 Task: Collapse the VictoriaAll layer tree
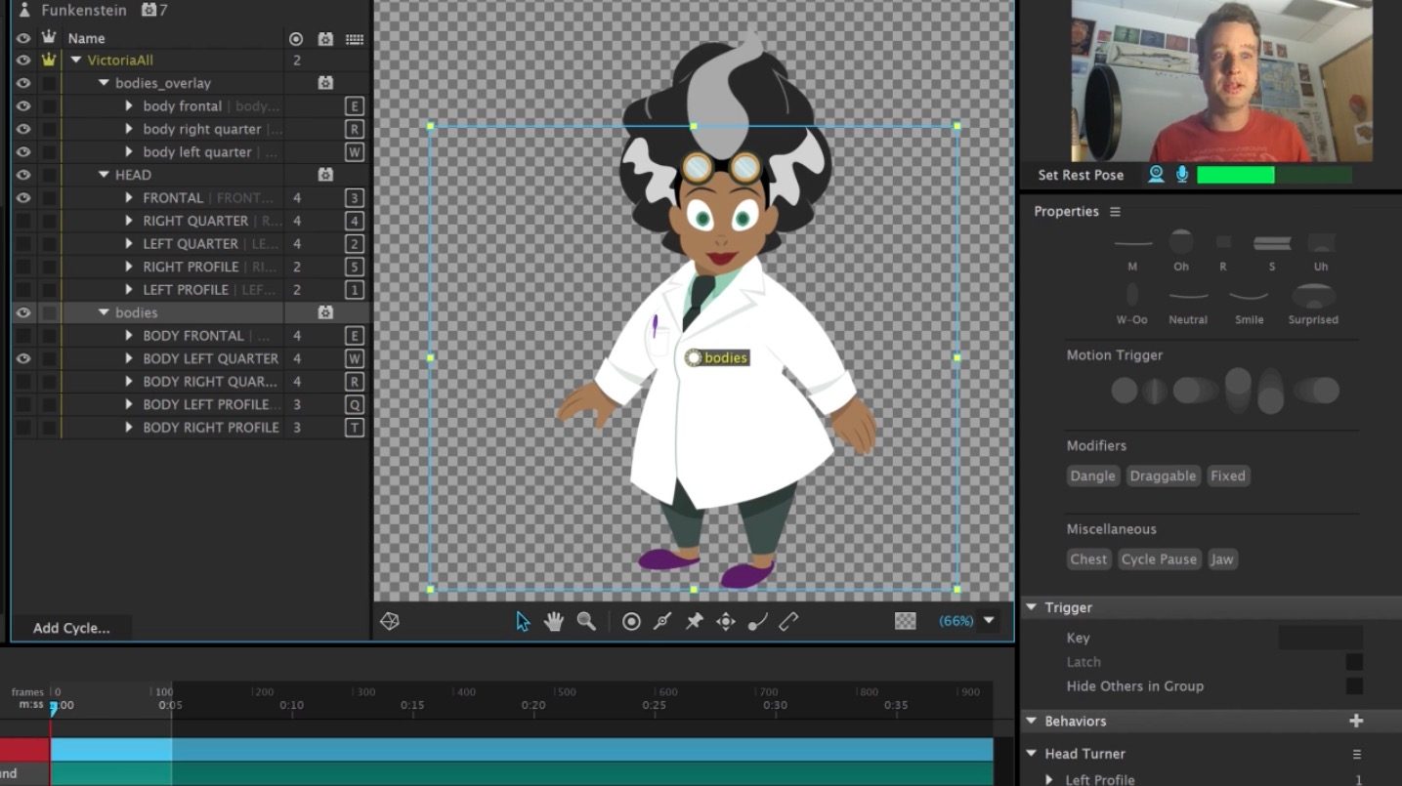76,61
